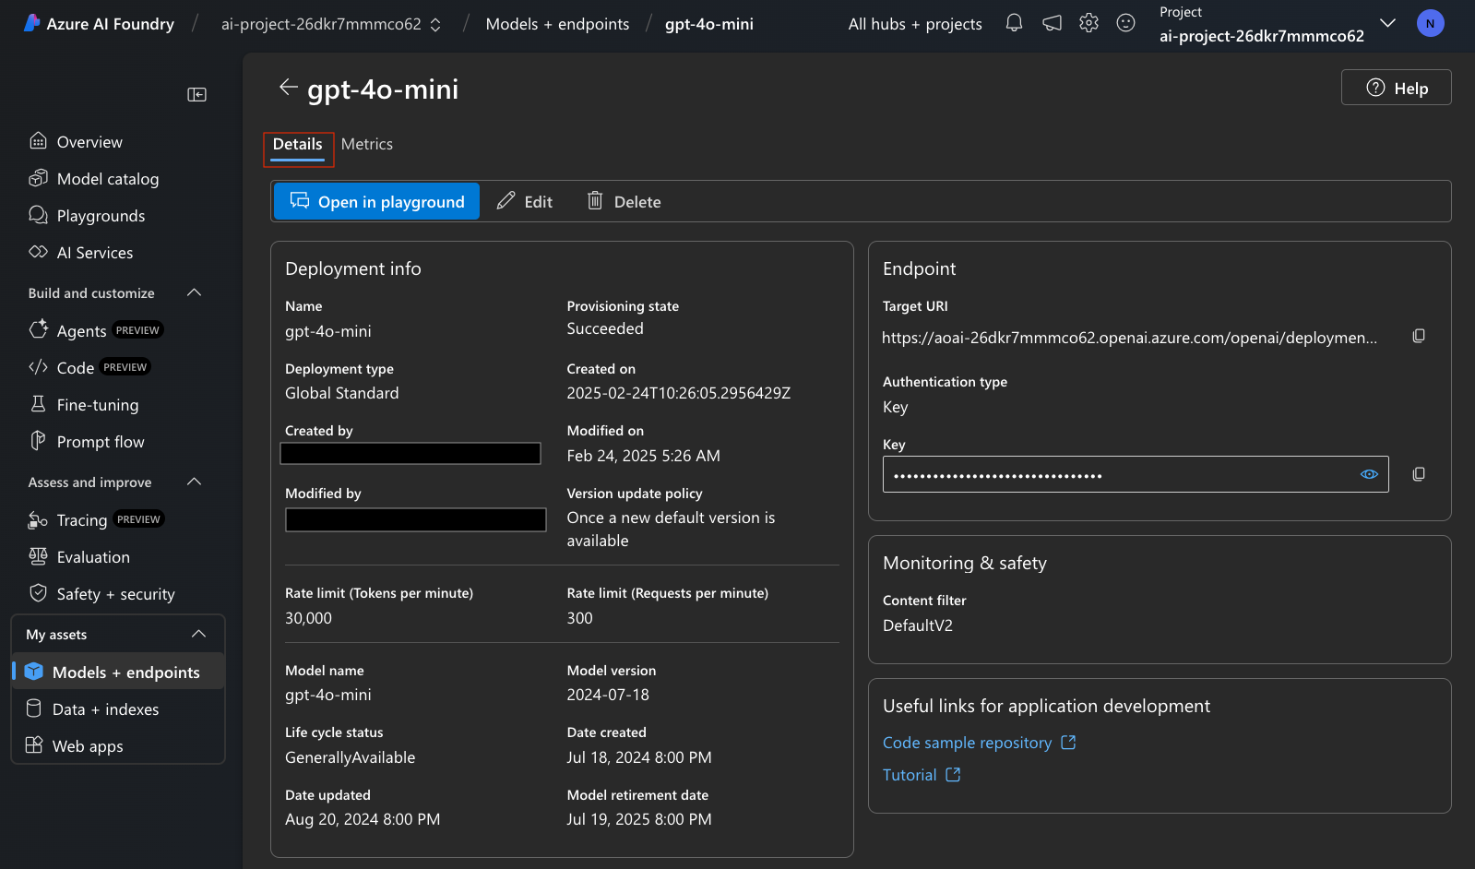Click Open in playground button
Image resolution: width=1475 pixels, height=869 pixels.
(x=376, y=201)
